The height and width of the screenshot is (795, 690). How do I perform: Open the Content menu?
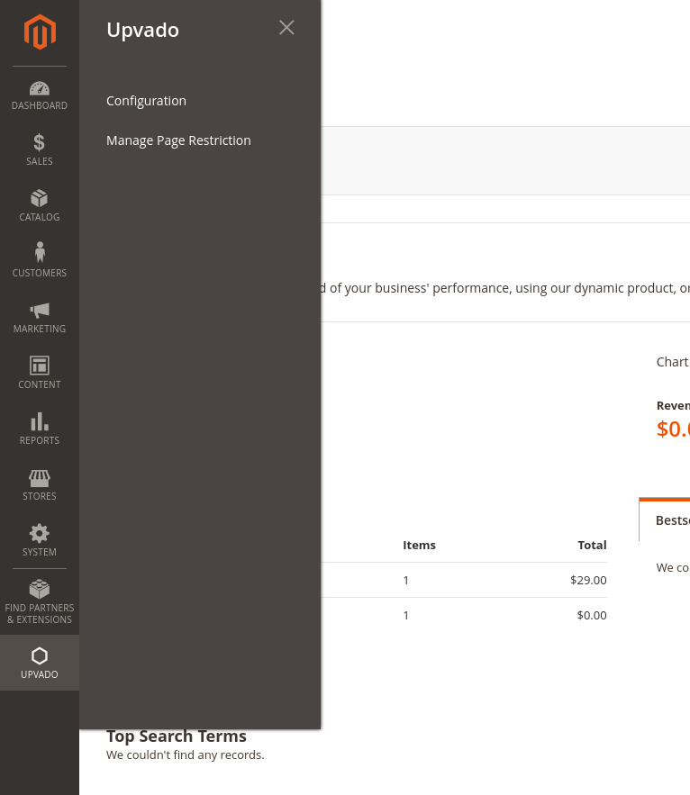pyautogui.click(x=40, y=373)
